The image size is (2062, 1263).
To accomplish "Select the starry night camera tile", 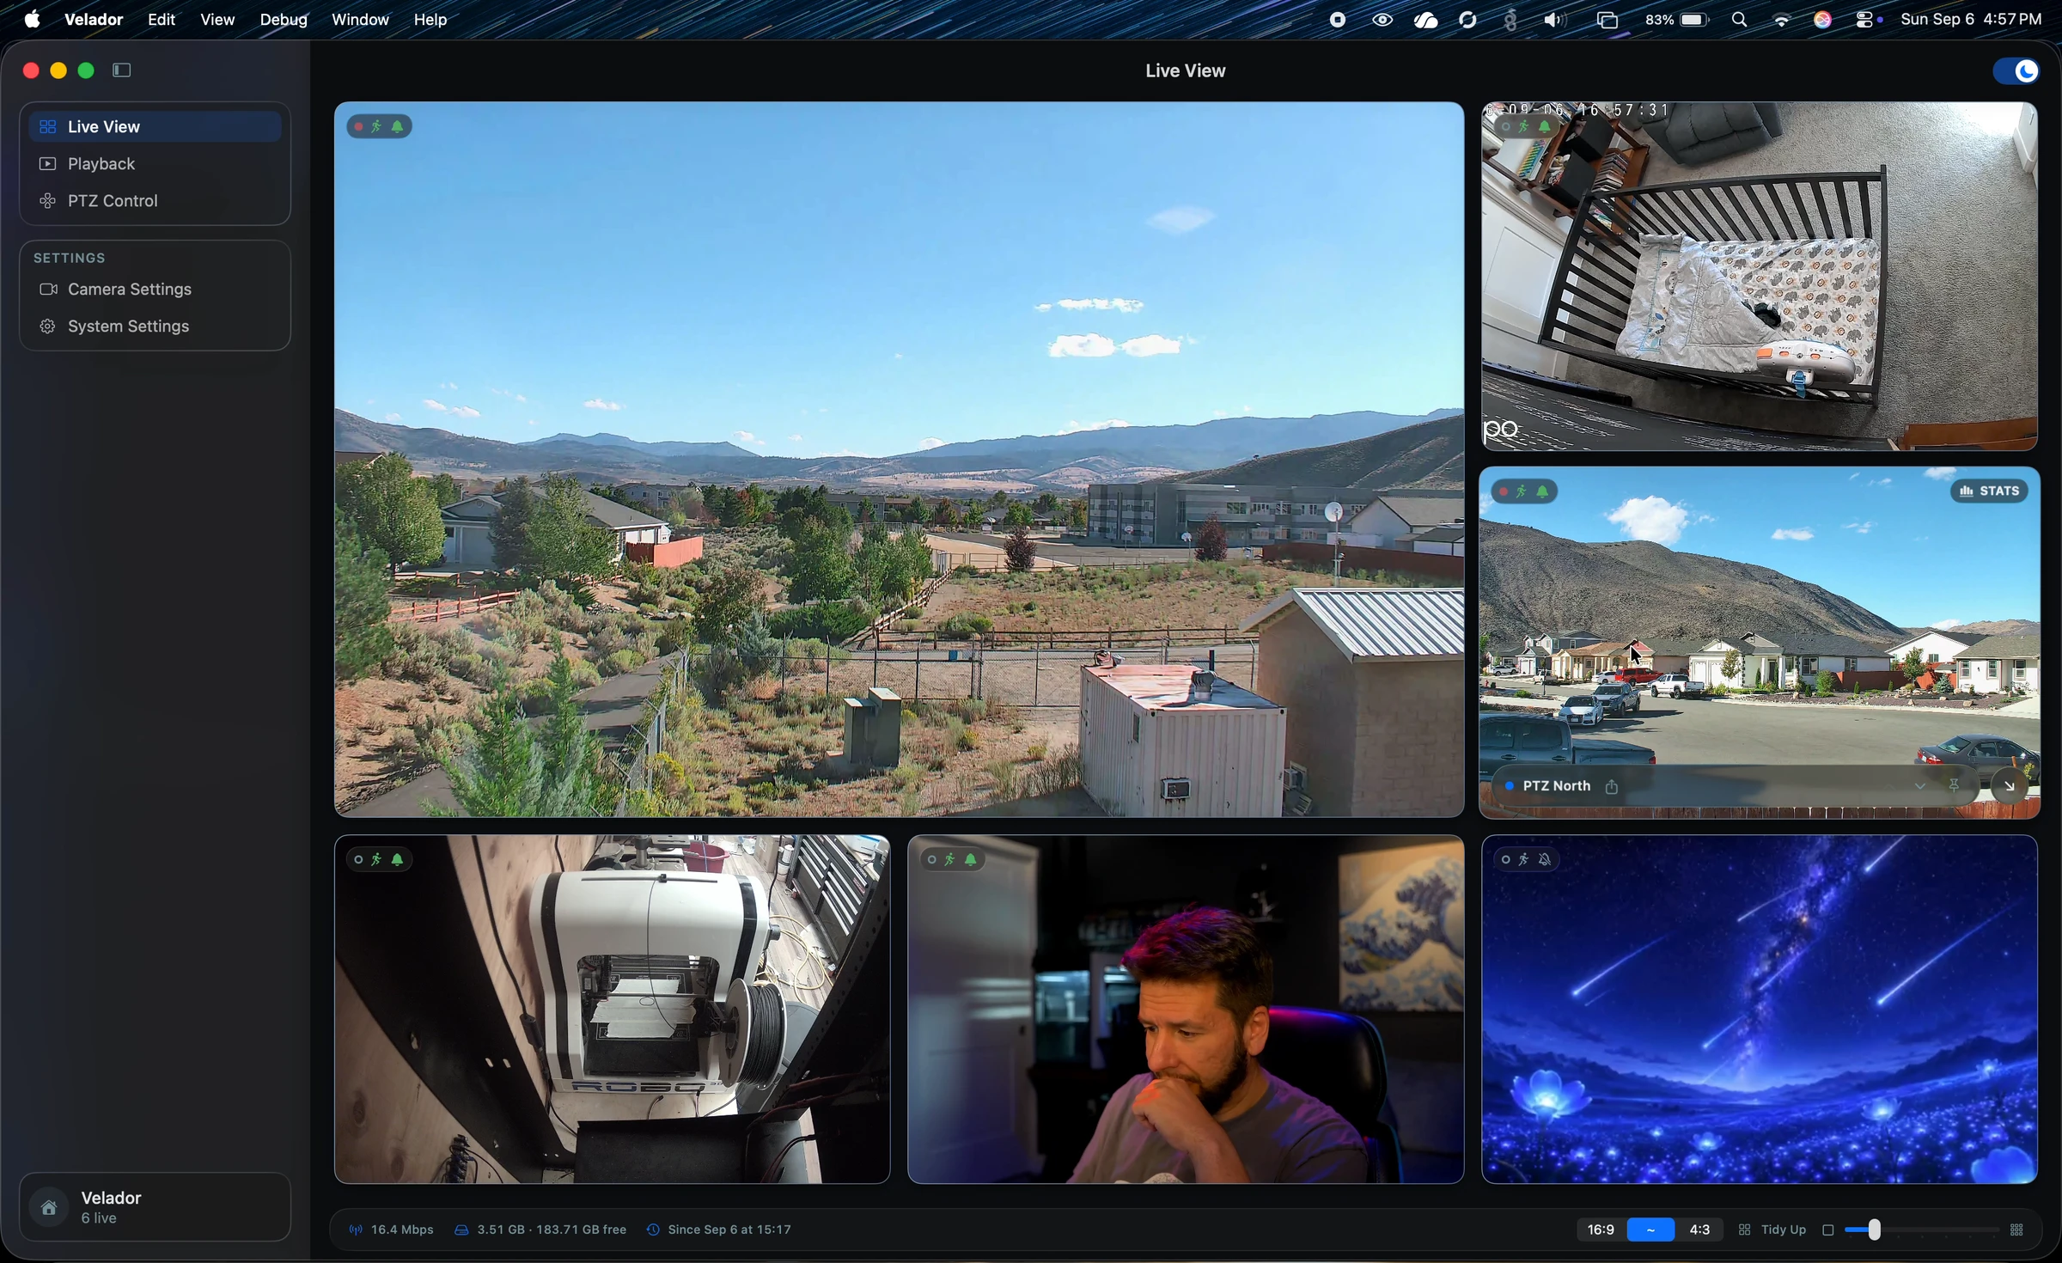I will click(1760, 1010).
